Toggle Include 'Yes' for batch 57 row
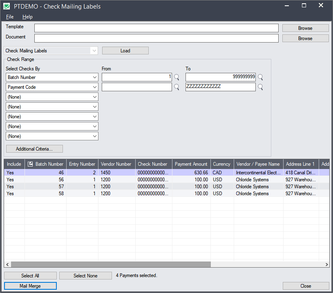Viewport: 333px width, 293px height. pyautogui.click(x=10, y=187)
